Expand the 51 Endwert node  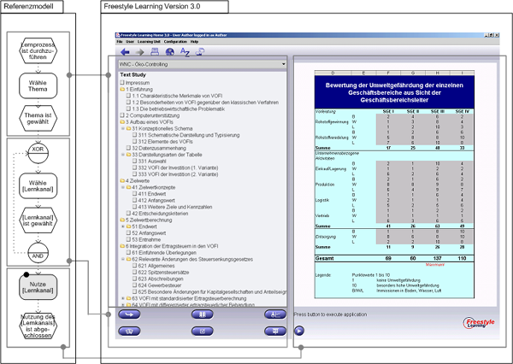click(123, 226)
